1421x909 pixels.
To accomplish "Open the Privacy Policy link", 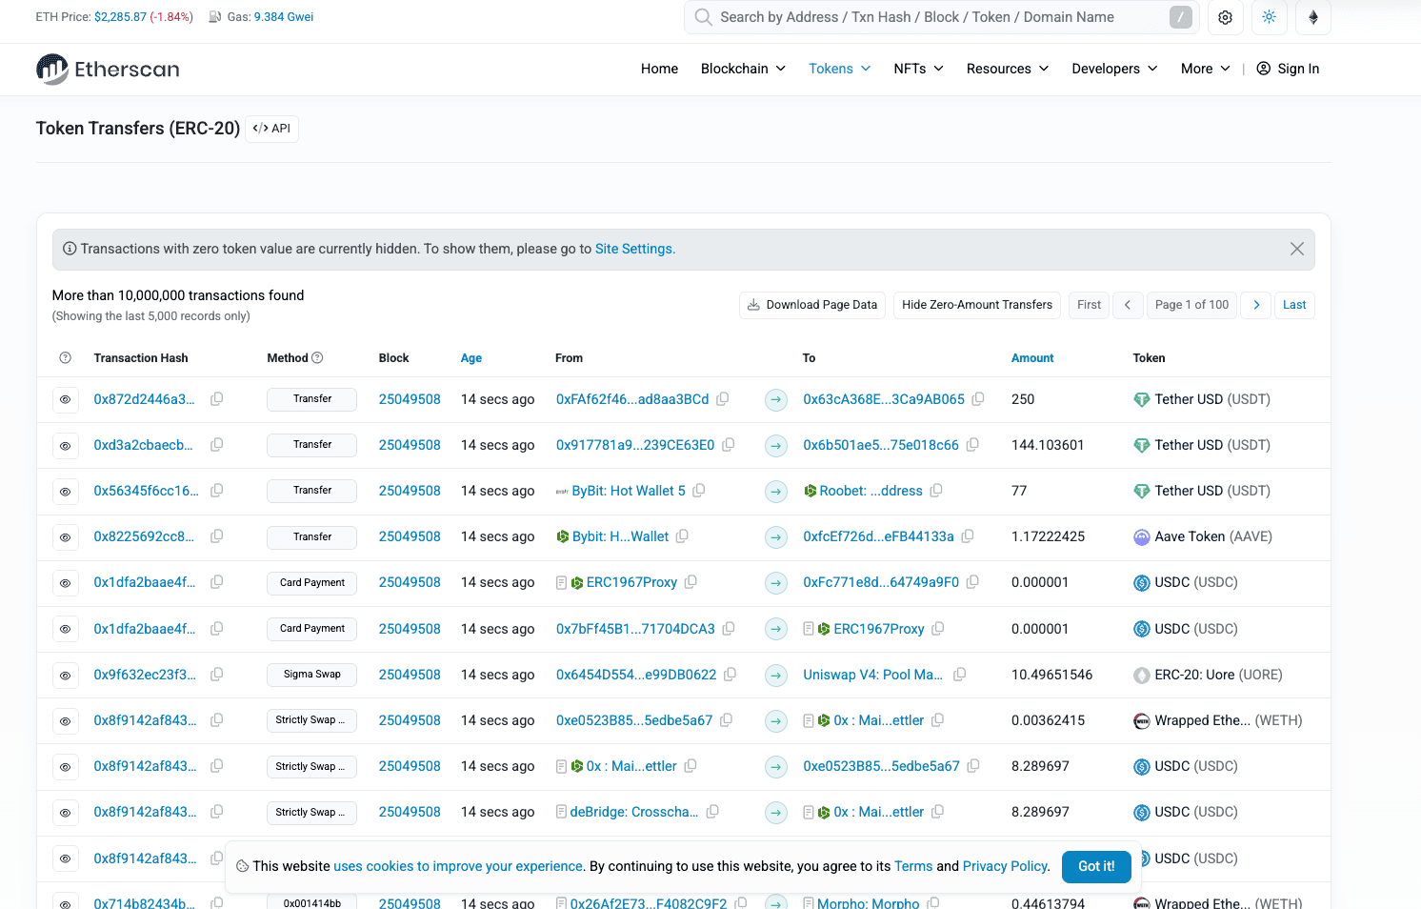I will coord(1005,866).
